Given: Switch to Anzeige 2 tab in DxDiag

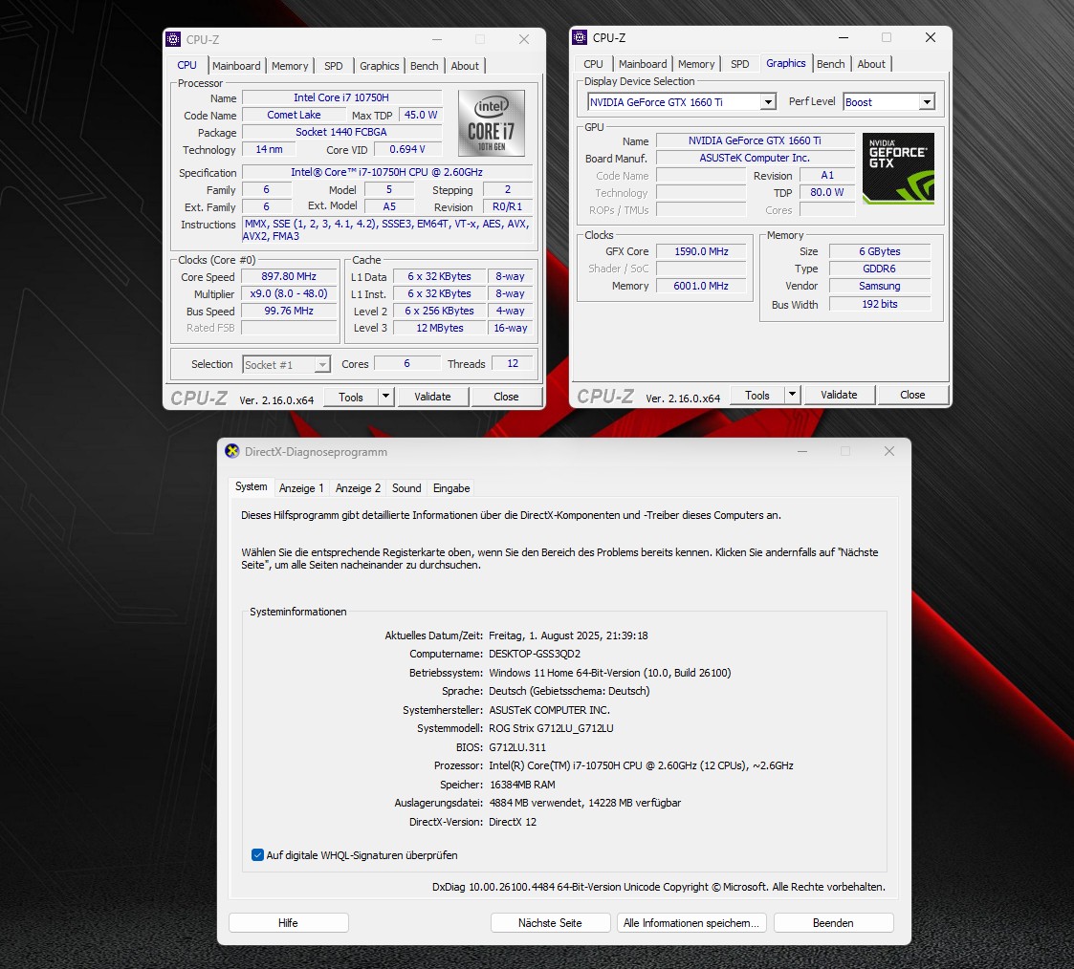Looking at the screenshot, I should (359, 488).
